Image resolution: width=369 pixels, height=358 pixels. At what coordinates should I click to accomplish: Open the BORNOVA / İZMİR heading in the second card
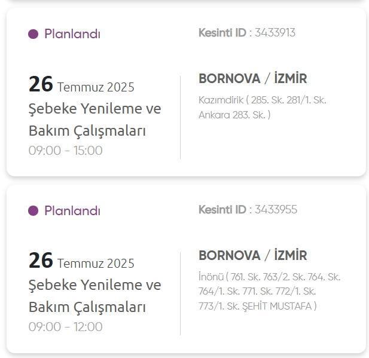[253, 255]
